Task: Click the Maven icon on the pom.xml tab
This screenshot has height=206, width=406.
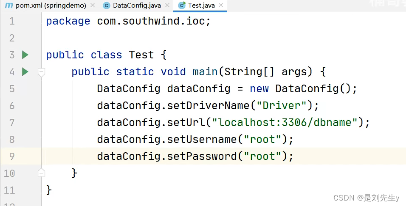Action: 9,5
